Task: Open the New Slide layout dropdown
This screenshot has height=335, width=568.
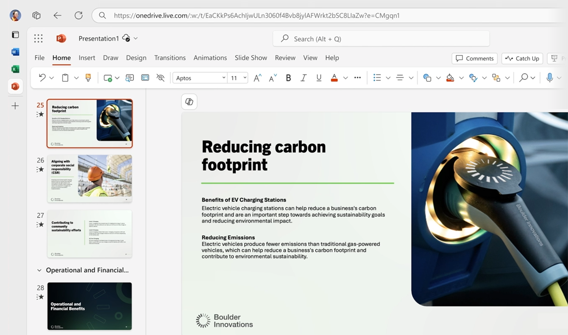Action: [117, 78]
